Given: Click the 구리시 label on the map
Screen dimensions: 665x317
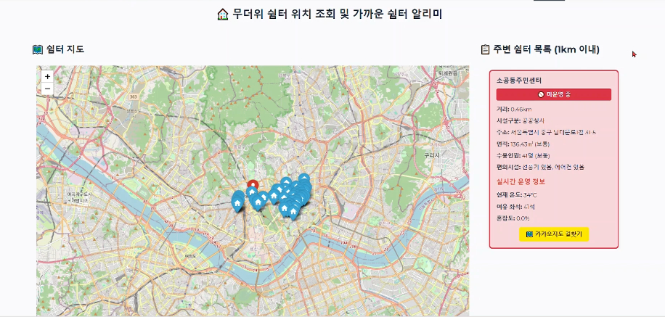Looking at the screenshot, I should pos(432,155).
